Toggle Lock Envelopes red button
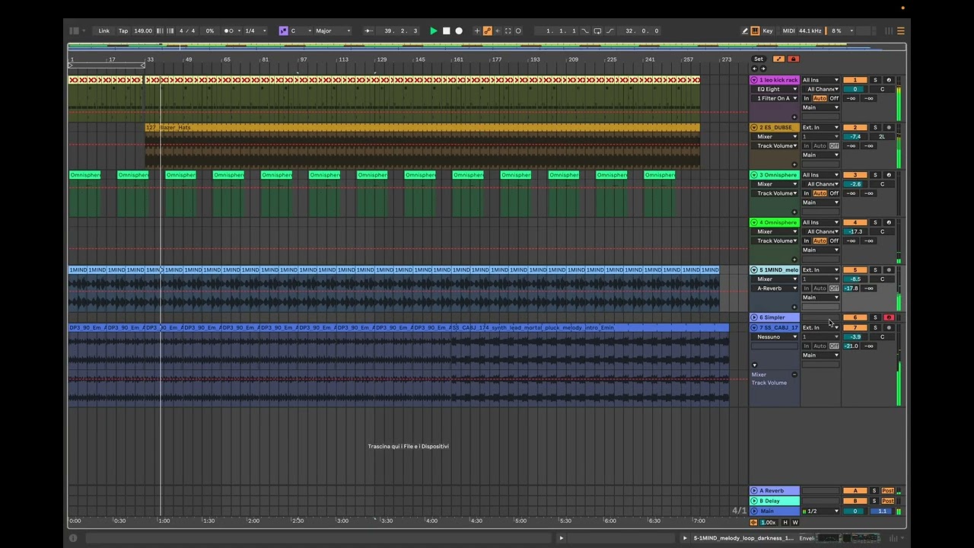Image resolution: width=974 pixels, height=548 pixels. (793, 59)
